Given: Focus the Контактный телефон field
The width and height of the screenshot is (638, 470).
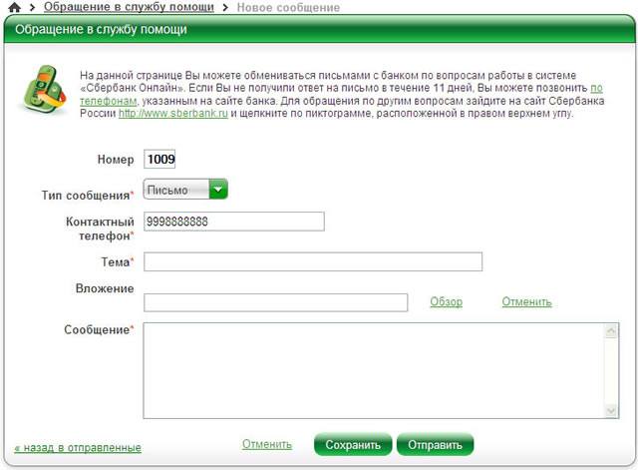Looking at the screenshot, I should pos(234,222).
